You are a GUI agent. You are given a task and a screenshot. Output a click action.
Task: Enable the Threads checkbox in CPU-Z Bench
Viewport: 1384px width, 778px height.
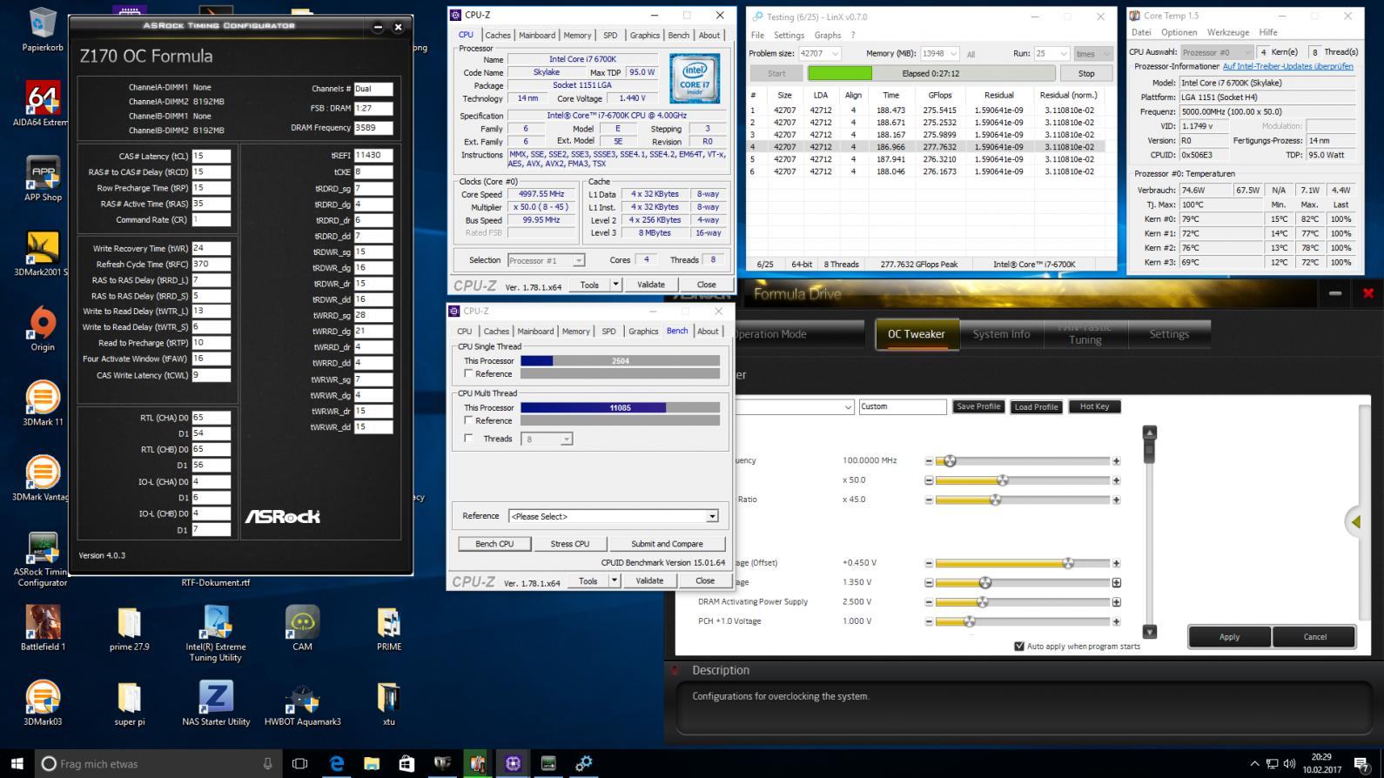click(x=468, y=439)
